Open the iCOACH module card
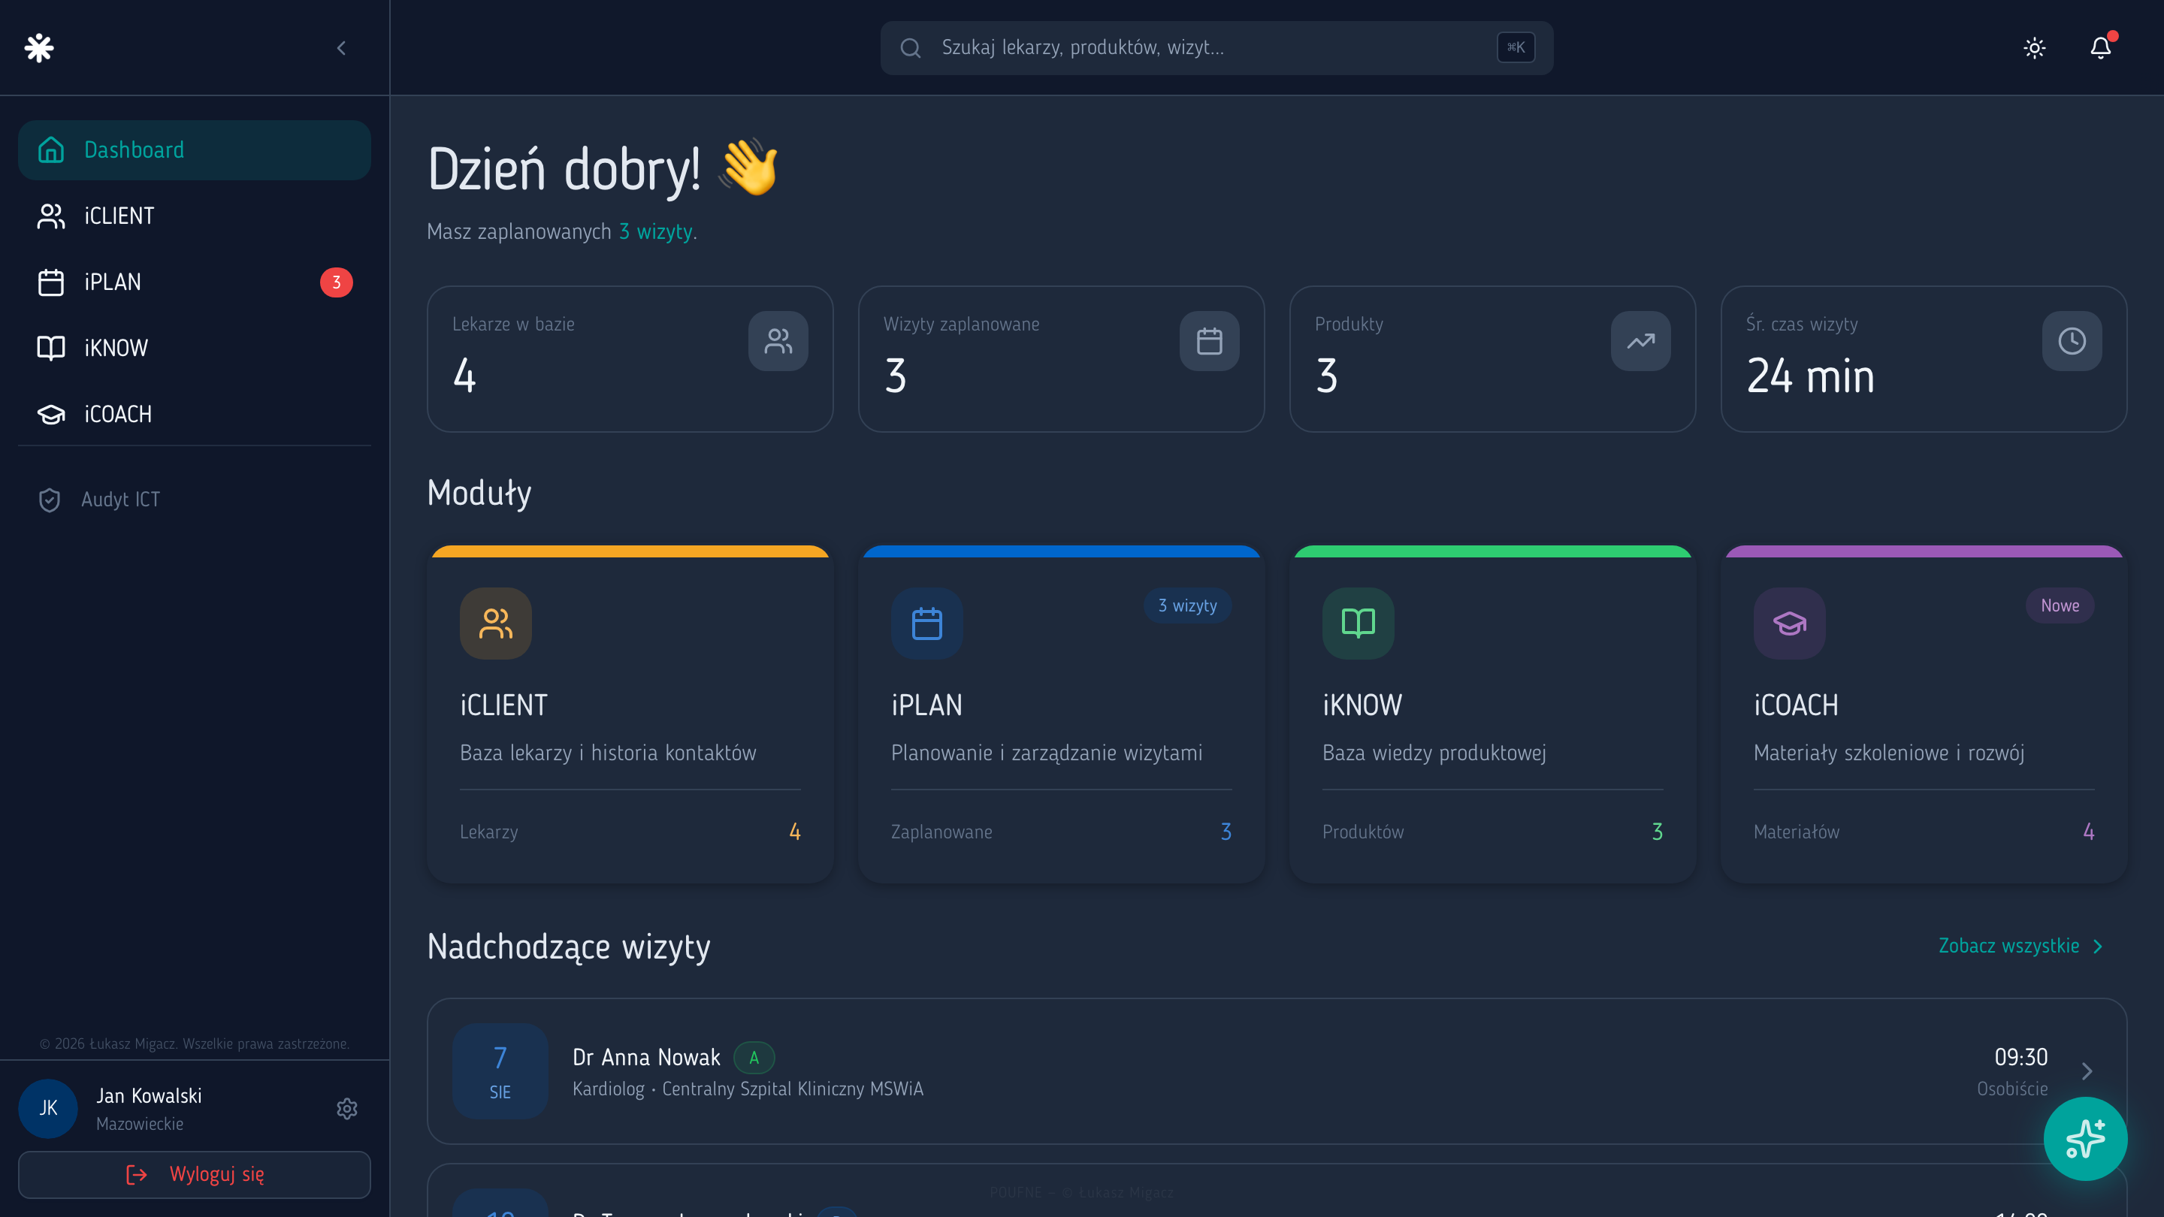 [1924, 714]
